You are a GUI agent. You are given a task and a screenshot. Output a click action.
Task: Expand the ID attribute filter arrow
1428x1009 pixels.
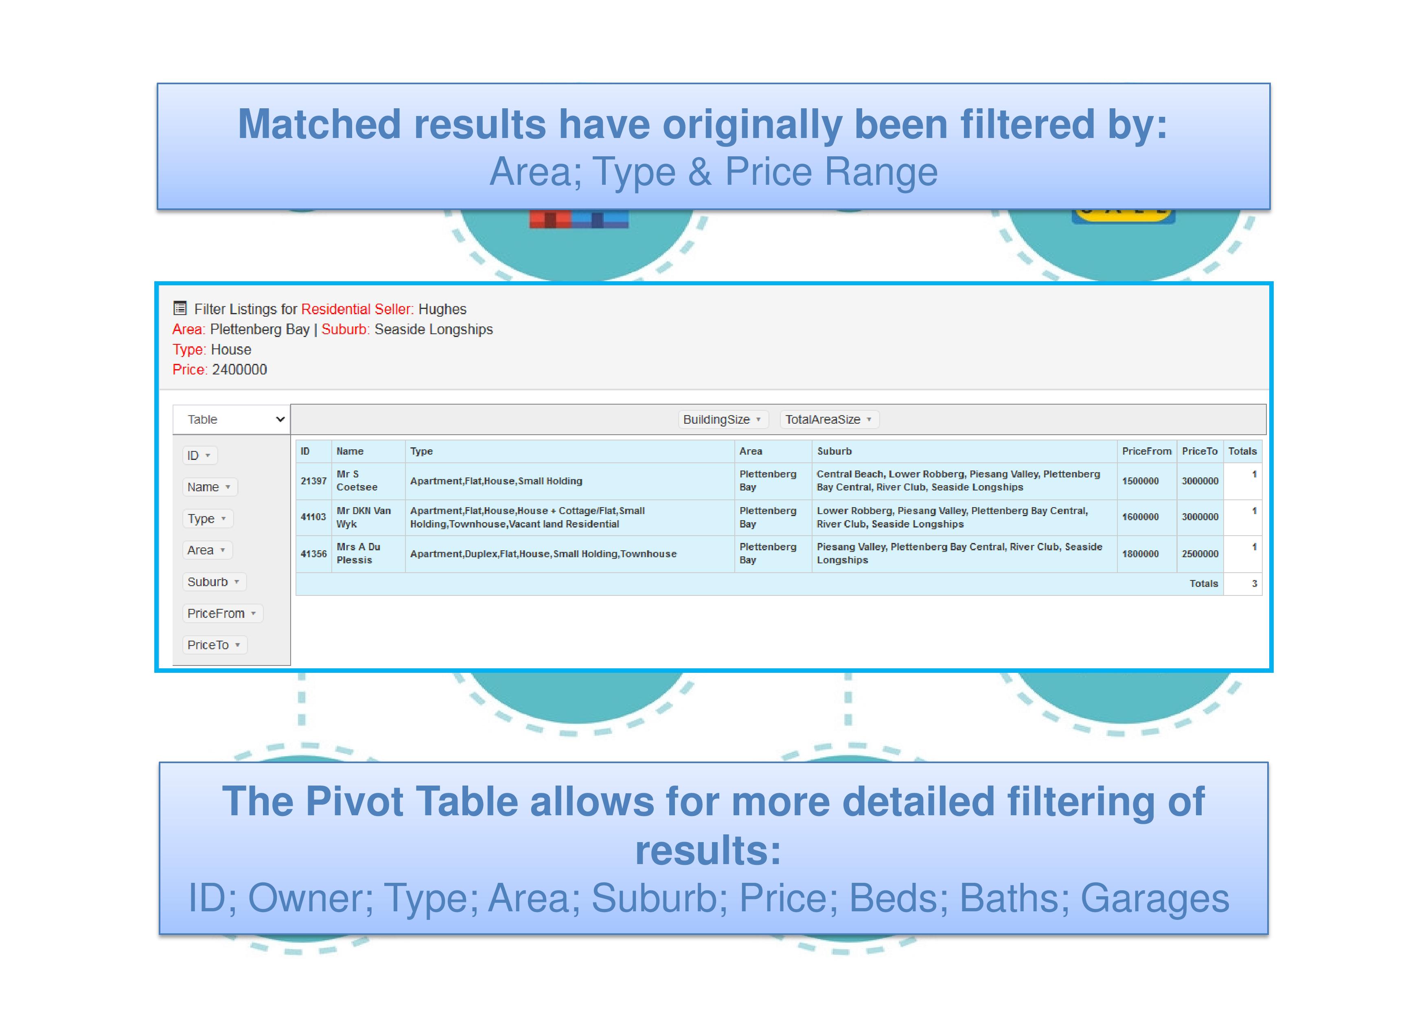pyautogui.click(x=208, y=456)
